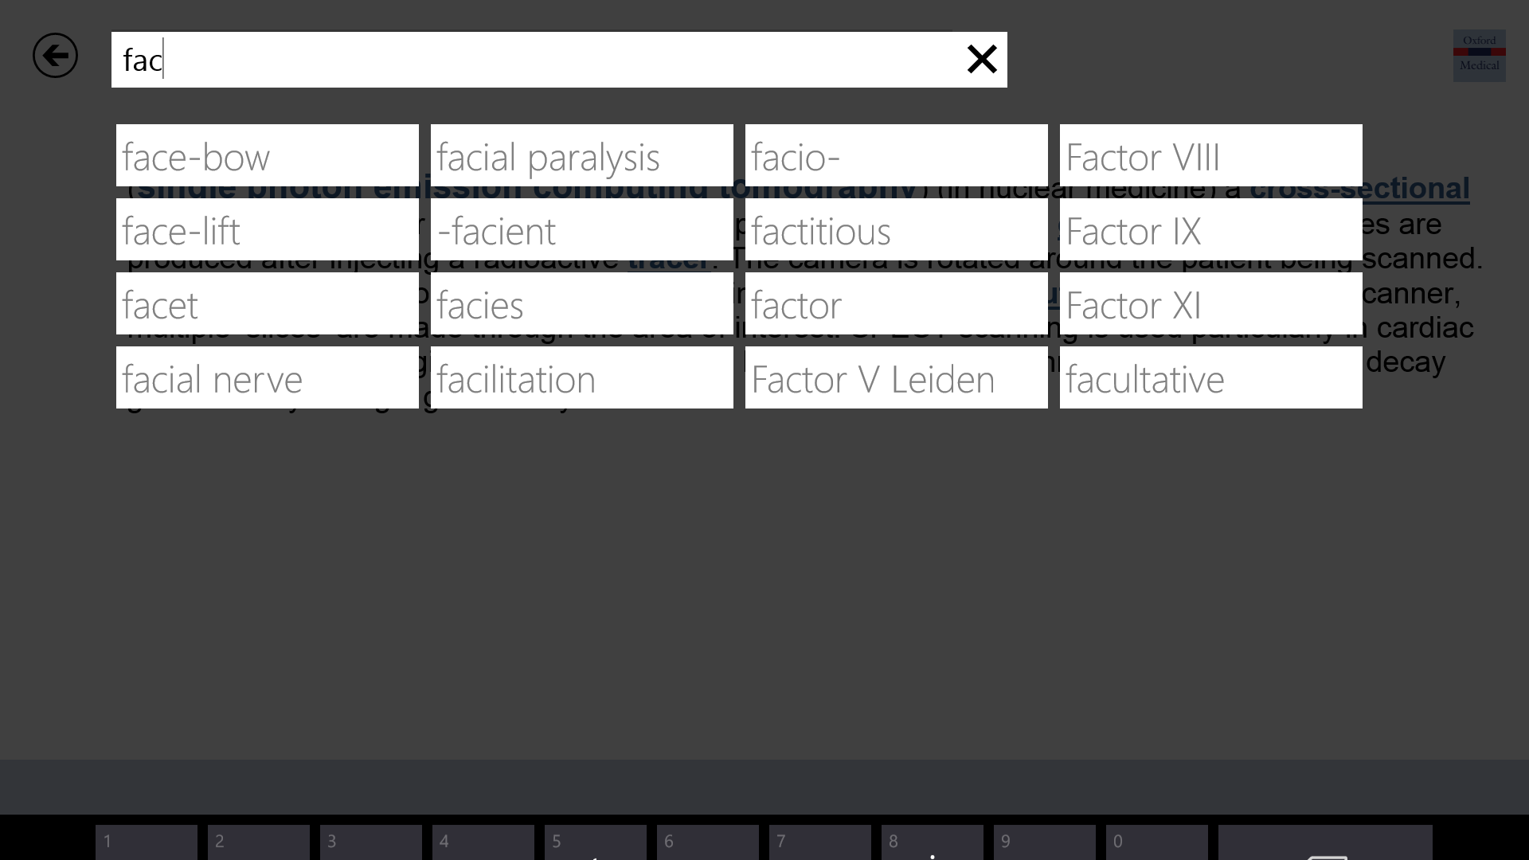
Task: Open the Oxford Medical logo
Action: click(1479, 55)
